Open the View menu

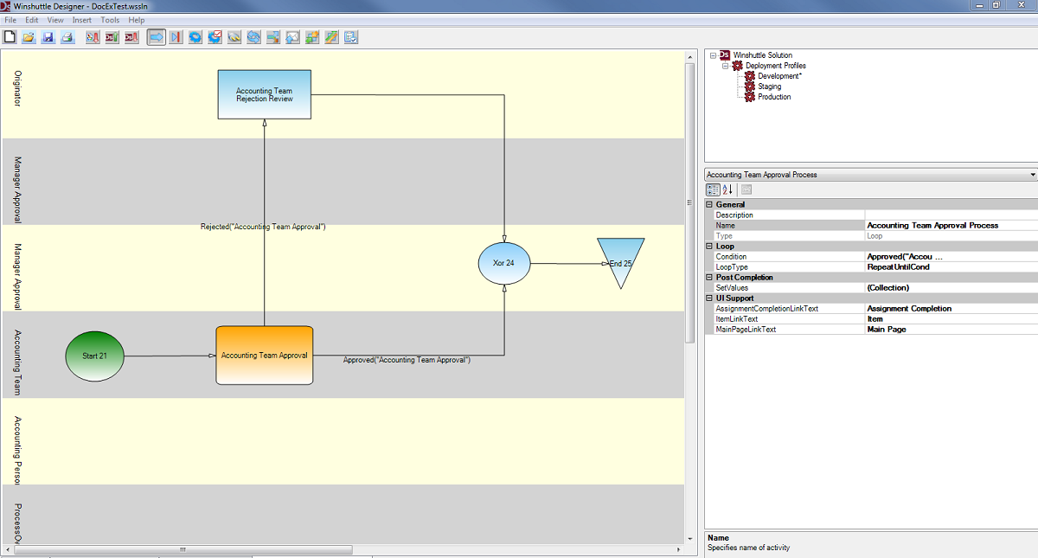click(55, 20)
